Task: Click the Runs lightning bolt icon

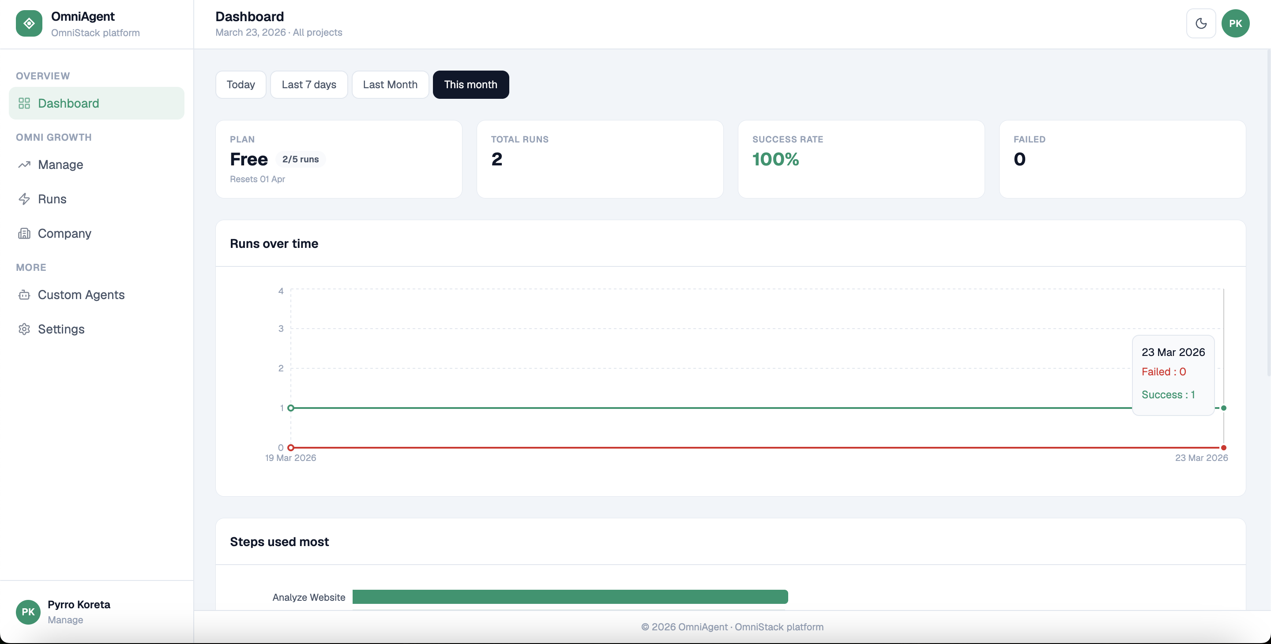Action: click(24, 199)
